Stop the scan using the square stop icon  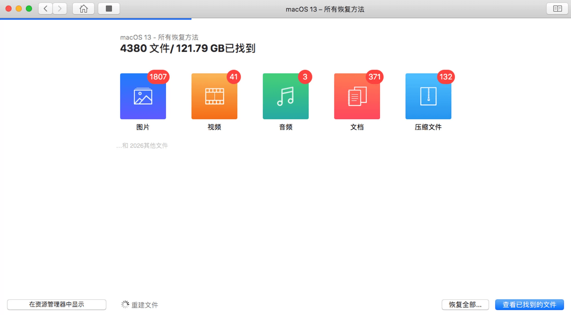109,8
